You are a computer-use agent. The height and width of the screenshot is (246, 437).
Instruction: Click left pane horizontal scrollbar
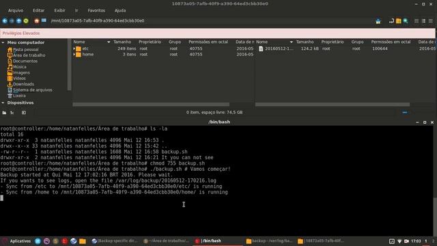tap(151, 105)
